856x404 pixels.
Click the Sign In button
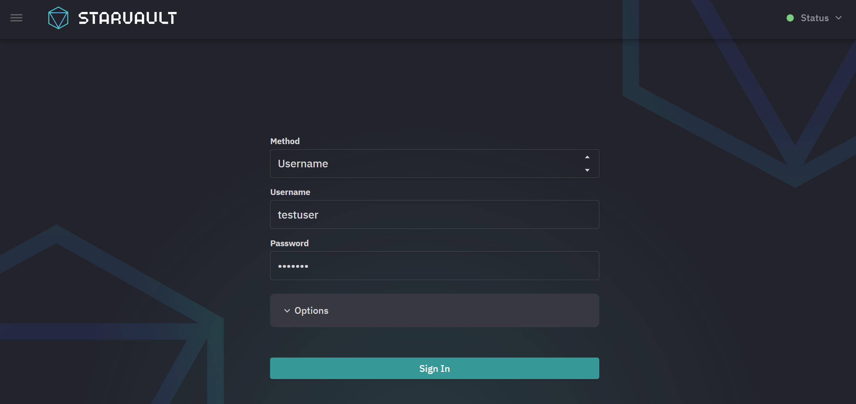434,368
